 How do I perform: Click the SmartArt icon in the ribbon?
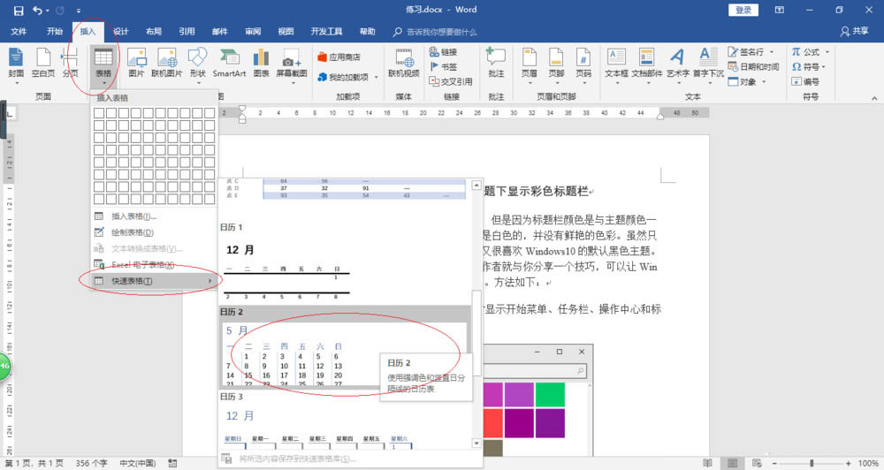click(x=229, y=60)
